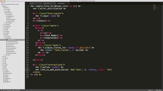Viewport: 163px width, 91px height.
Task: Open the tab list dropdown at tab bar end
Action: pyautogui.click(x=162, y=3)
